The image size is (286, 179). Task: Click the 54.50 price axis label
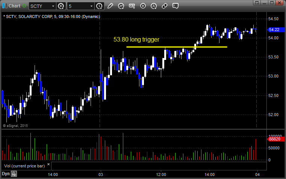pyautogui.click(x=274, y=19)
